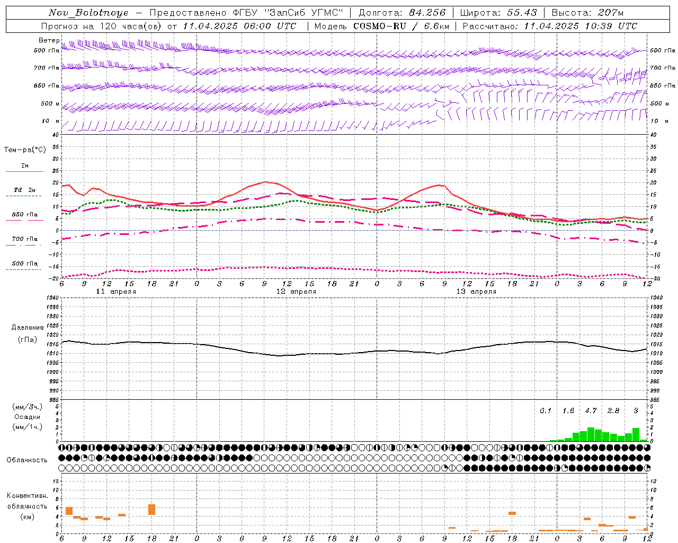Image resolution: width=678 pixels, height=543 pixels.
Task: Click the forecast start time 11.04.2025 06:00 UTC
Action: coord(239,26)
